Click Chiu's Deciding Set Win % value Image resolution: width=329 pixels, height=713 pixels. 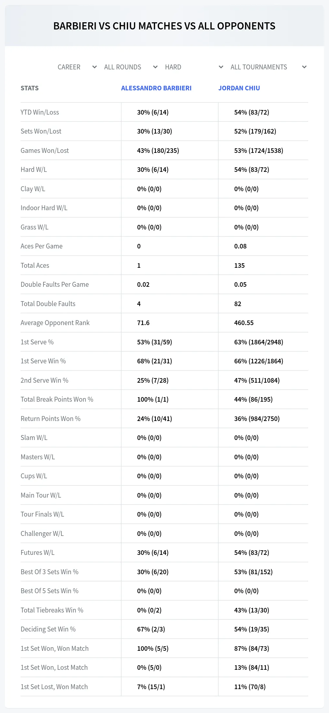[252, 629]
